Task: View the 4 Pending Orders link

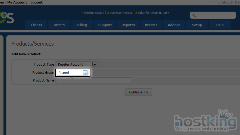Action: pyautogui.click(x=93, y=13)
